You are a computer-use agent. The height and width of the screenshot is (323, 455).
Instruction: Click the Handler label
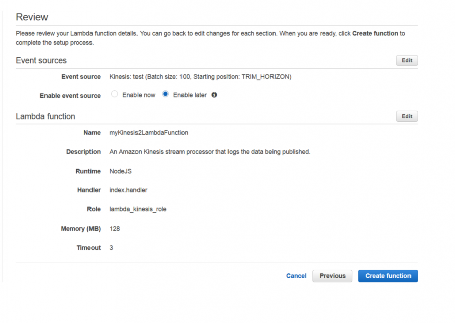(89, 190)
